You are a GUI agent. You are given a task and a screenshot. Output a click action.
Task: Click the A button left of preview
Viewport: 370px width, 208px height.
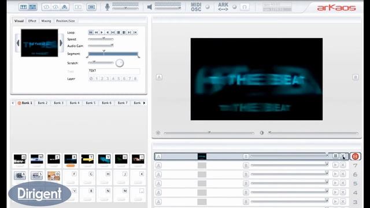point(160,77)
